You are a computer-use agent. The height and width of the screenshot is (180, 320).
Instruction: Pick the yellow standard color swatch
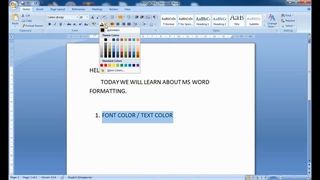click(x=113, y=65)
